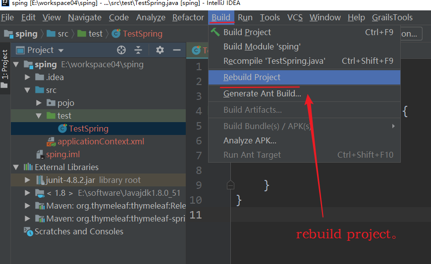Click the junit-4.8.2.jar archive icon

[40, 180]
